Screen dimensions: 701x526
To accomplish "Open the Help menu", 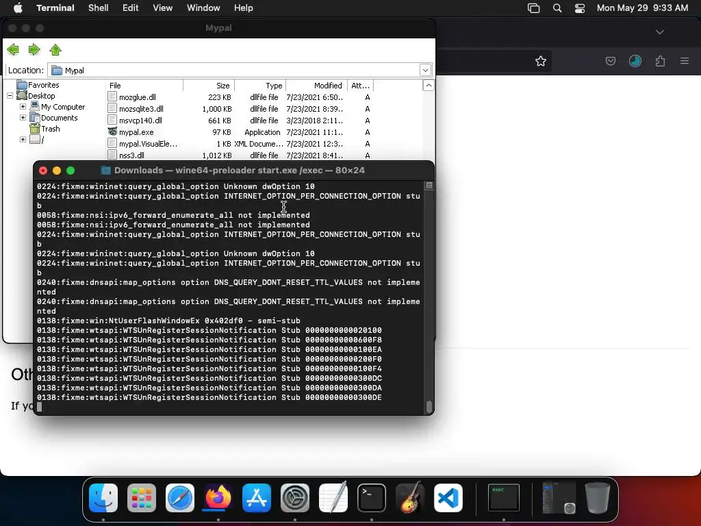I will [244, 8].
